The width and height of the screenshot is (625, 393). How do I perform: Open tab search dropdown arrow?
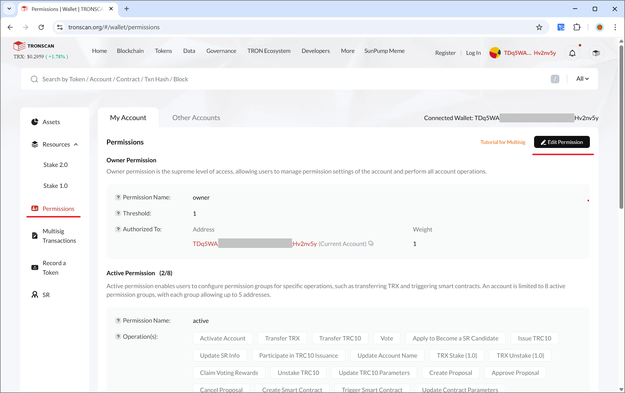[x=9, y=9]
